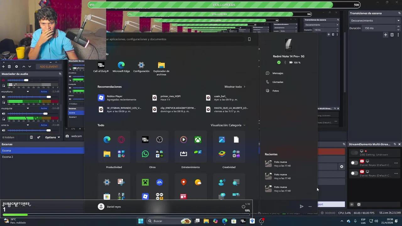
Task: Mute the microfono audio source
Action: [x=3, y=97]
